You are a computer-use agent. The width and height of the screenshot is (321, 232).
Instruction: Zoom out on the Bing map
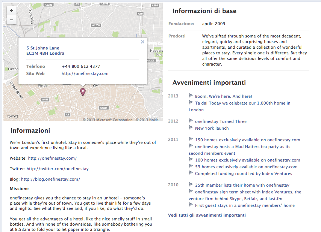(x=12, y=20)
